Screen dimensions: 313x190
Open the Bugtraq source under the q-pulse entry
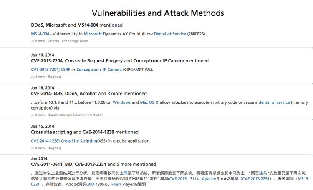click(x=54, y=148)
